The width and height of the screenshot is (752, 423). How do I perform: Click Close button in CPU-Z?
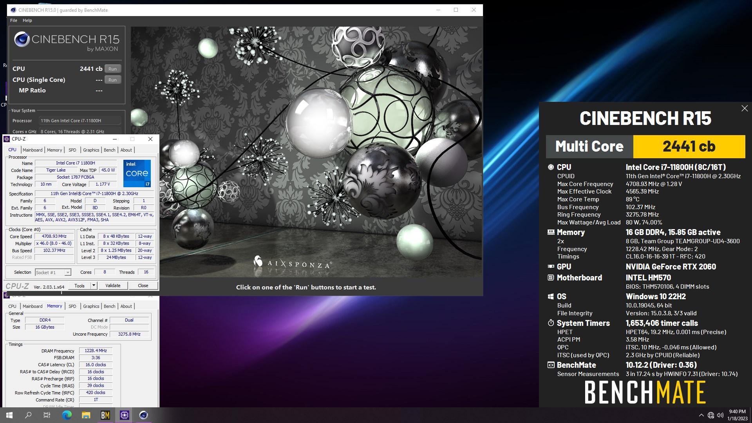(143, 286)
